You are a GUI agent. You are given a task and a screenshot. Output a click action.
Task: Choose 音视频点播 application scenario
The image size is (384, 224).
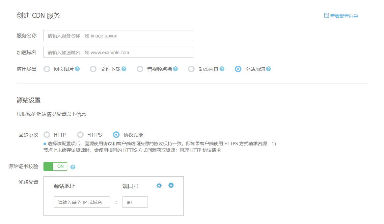(140, 69)
